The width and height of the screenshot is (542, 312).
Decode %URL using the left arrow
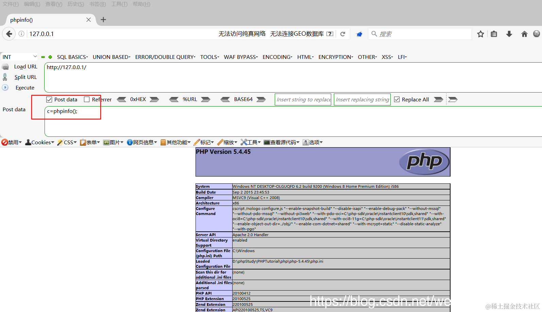pyautogui.click(x=174, y=99)
